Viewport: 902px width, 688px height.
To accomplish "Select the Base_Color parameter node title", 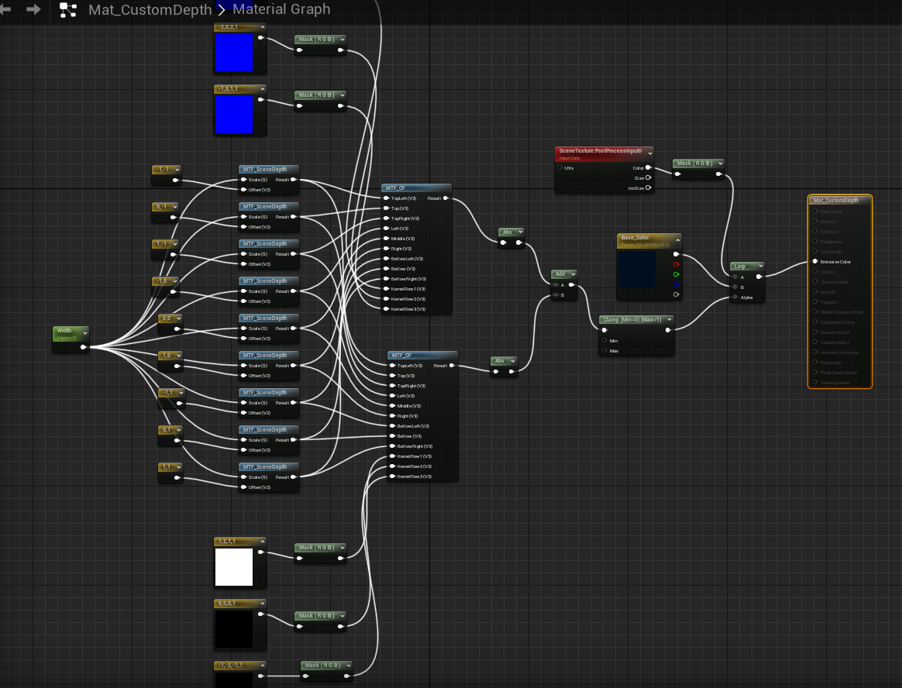I will [x=635, y=238].
